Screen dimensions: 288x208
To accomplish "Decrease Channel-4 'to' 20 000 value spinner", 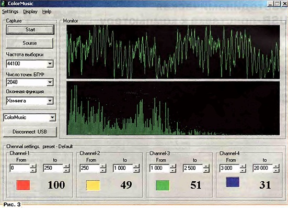I will pos(276,170).
